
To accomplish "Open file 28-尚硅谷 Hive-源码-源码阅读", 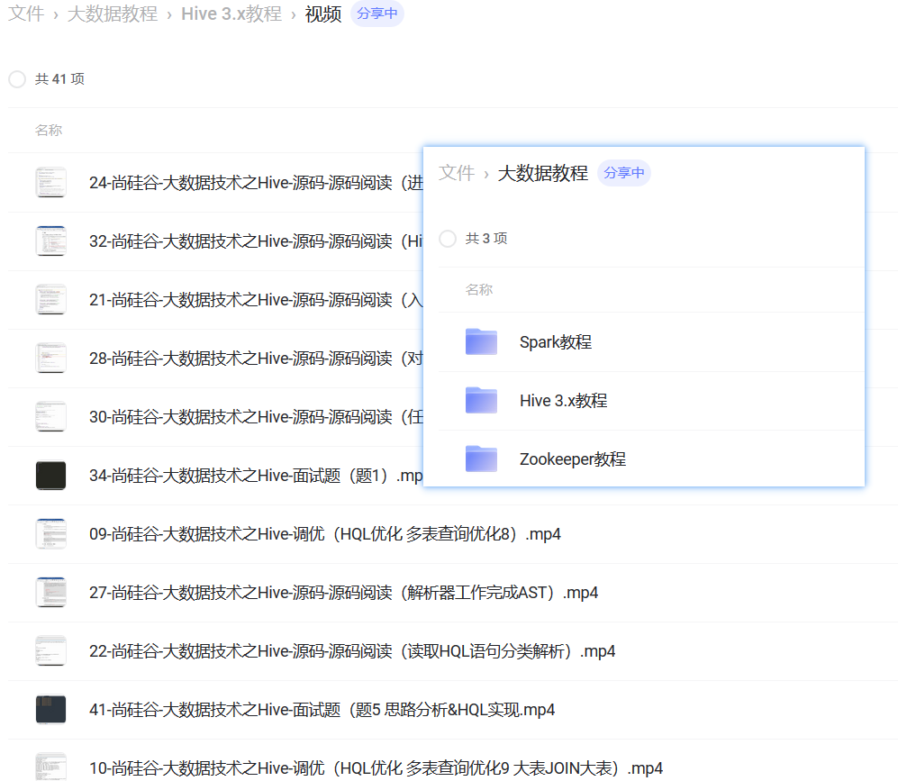I will pyautogui.click(x=256, y=359).
